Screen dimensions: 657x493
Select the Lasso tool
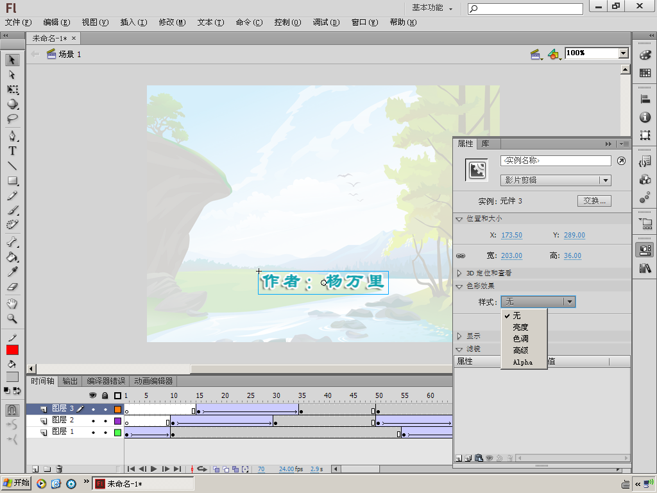click(x=12, y=119)
